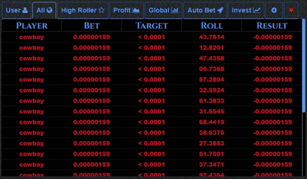Select roll value 47.4358
Screen dimensions: 307x179
click(x=211, y=58)
